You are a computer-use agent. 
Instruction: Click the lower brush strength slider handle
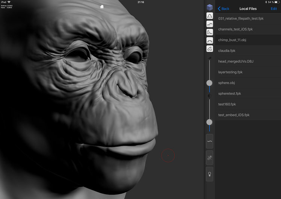pos(209,122)
